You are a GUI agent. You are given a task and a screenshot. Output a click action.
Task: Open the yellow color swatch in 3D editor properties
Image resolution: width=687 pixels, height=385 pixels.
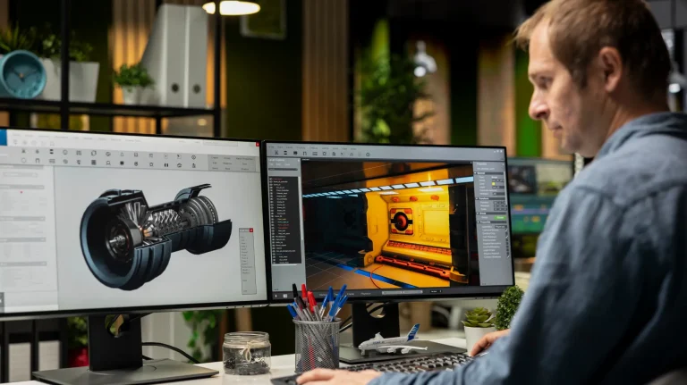click(494, 184)
